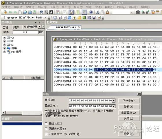
Task: Open the Search (S) menu
Action: click(x=31, y=7)
